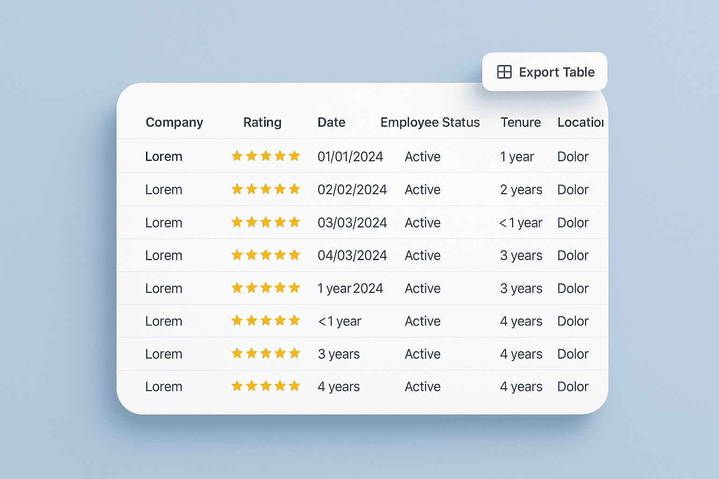The height and width of the screenshot is (479, 719).
Task: Click the first star in row one
Action: [236, 156]
